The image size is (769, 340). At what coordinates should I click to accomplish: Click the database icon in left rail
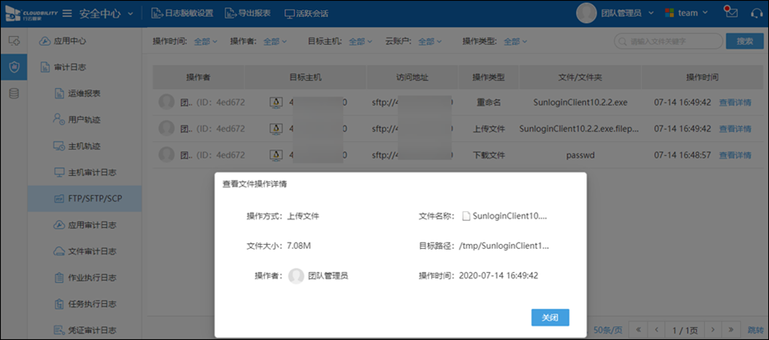tap(14, 94)
